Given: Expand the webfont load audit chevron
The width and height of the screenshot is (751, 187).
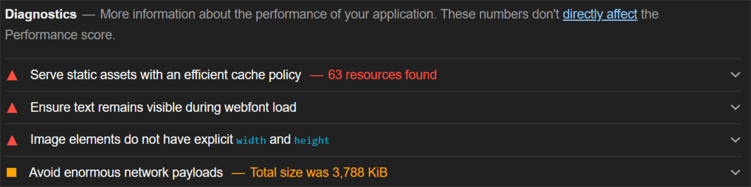Looking at the screenshot, I should (735, 108).
